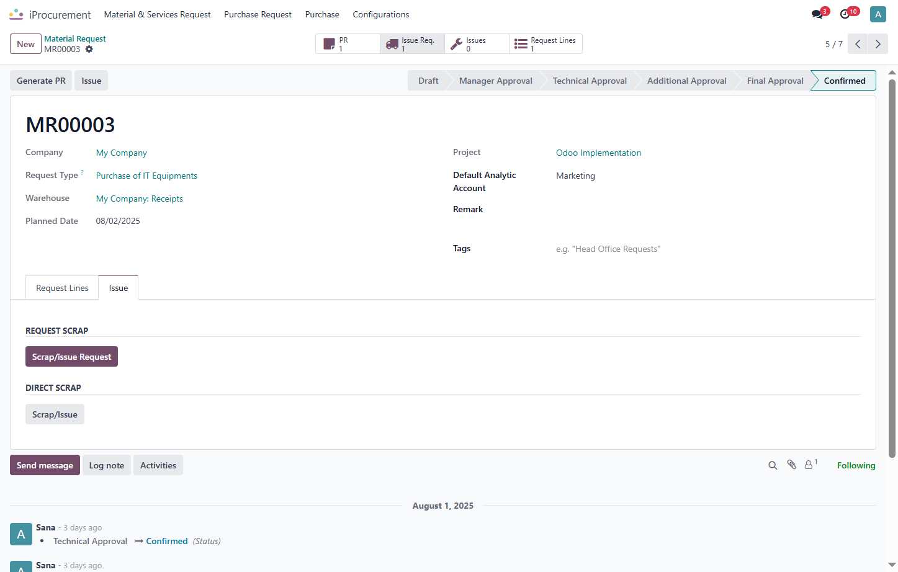Go to the next record arrow
This screenshot has width=898, height=572.
(878, 44)
